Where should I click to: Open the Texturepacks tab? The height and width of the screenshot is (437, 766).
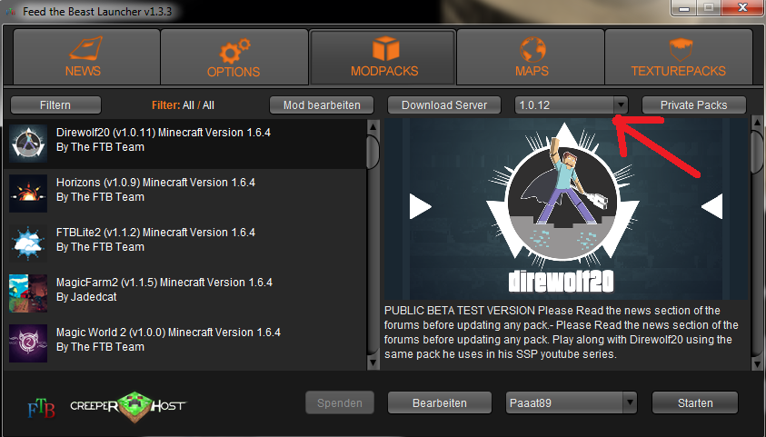point(676,57)
